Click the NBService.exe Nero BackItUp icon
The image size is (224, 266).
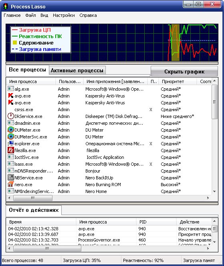pos(11,177)
